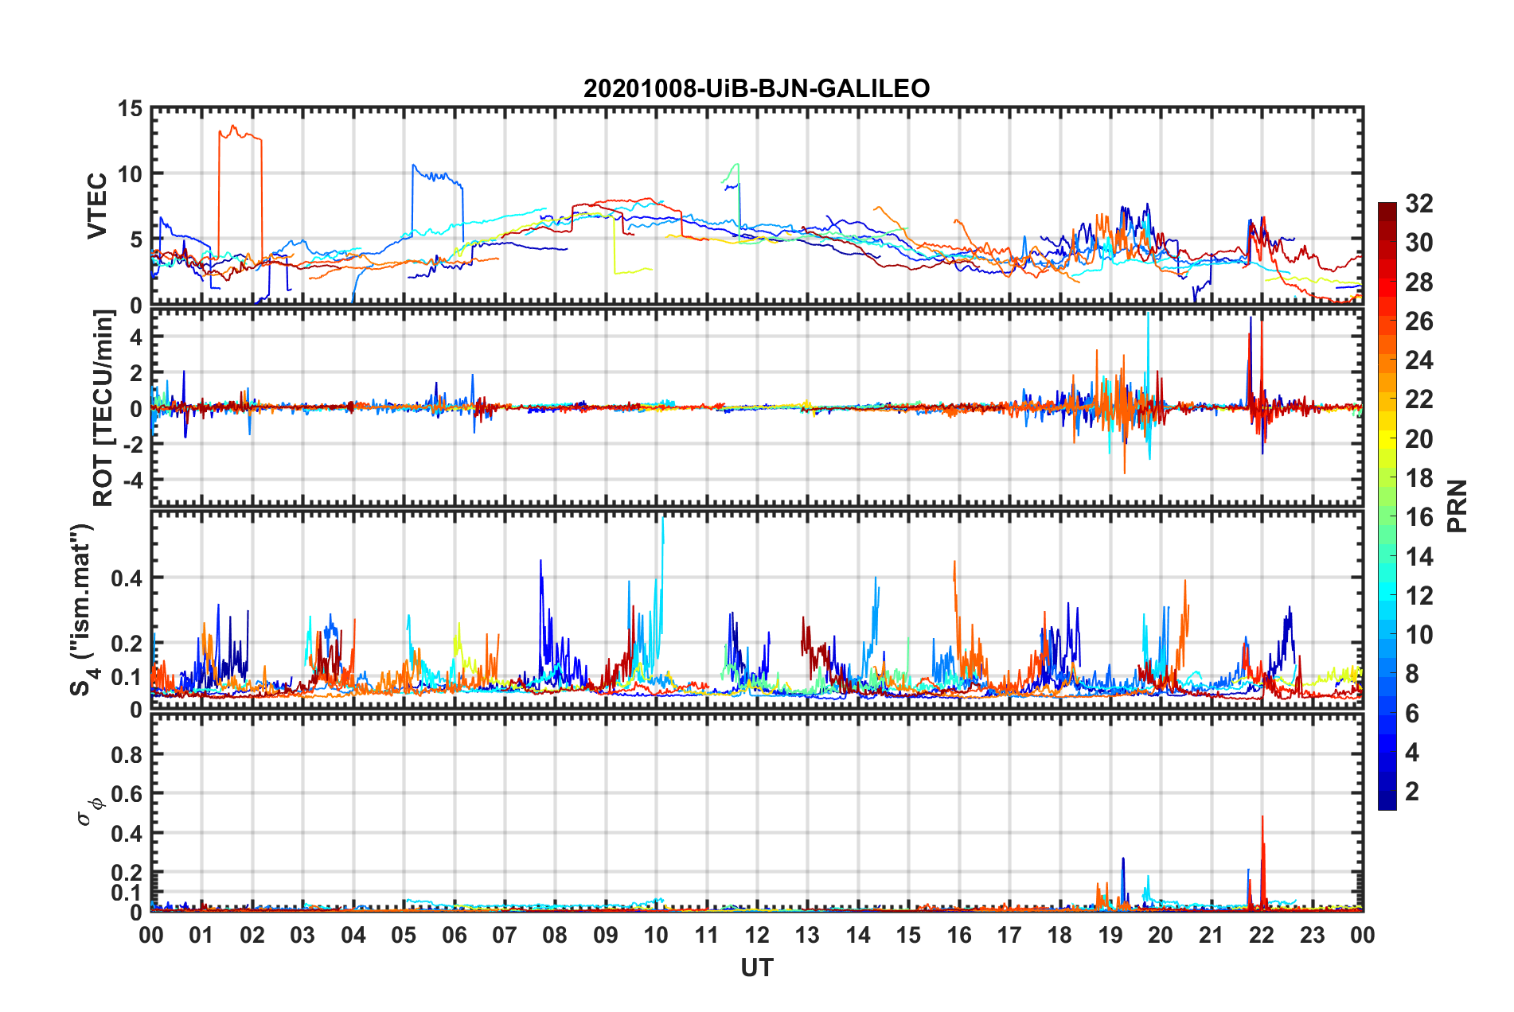The width and height of the screenshot is (1514, 1012).
Task: Click colorbar tick label 16
Action: click(x=1418, y=517)
